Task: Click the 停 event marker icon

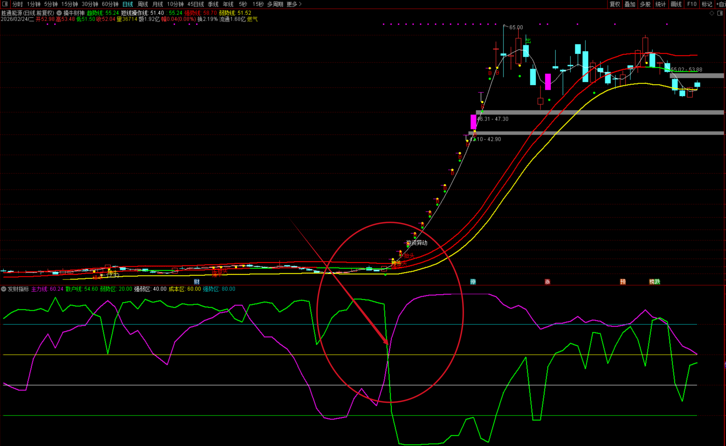Action: tap(473, 282)
